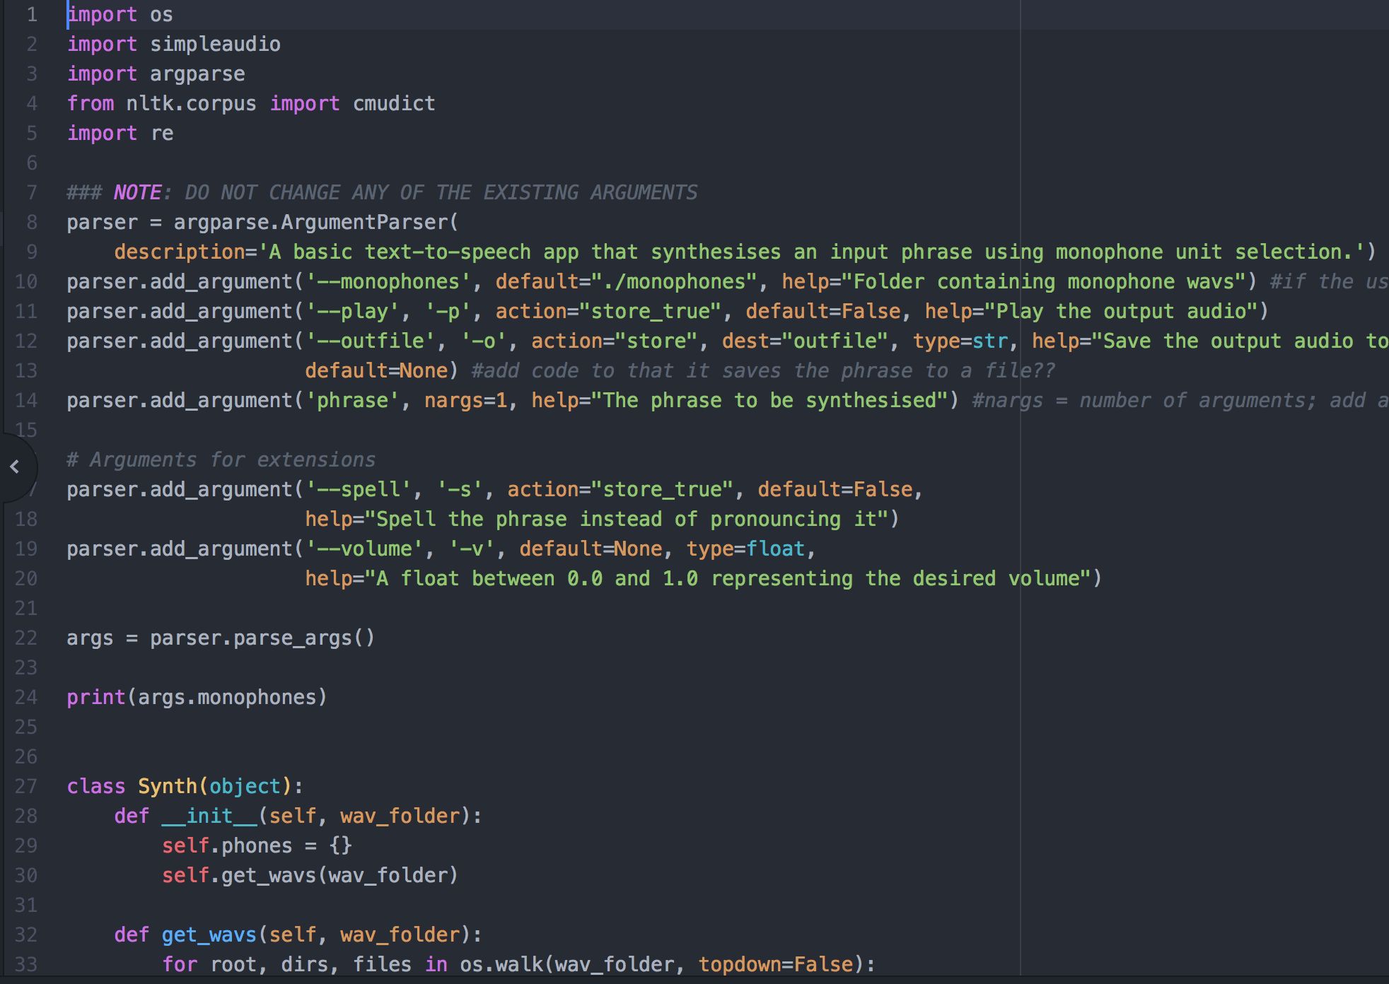Viewport: 1389px width, 984px height.
Task: Click the 're' import on line 5
Action: 162,134
